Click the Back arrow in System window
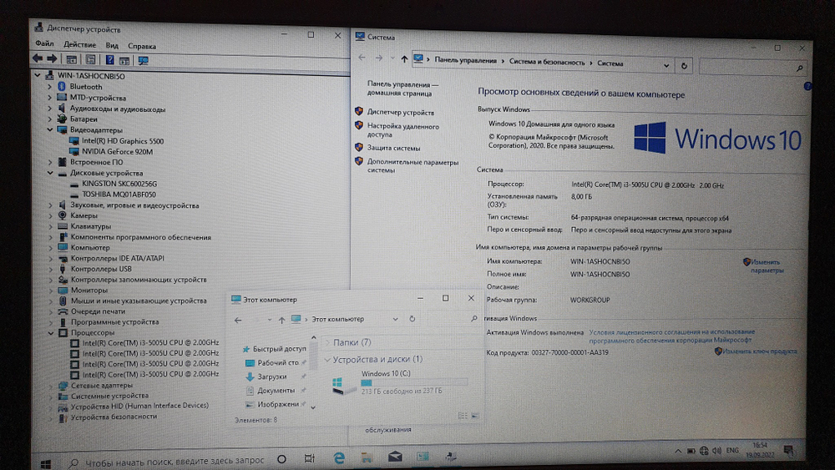The width and height of the screenshot is (835, 470). 362,58
